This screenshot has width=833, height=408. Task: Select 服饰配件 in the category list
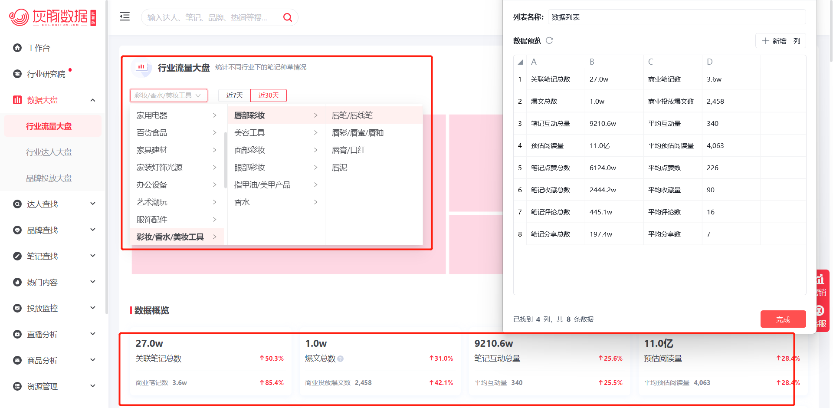177,220
